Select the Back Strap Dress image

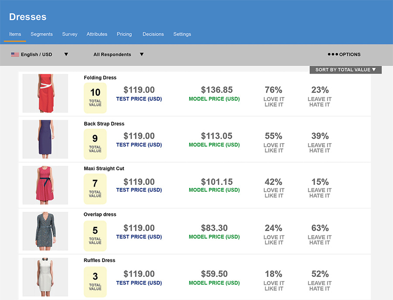pos(45,139)
